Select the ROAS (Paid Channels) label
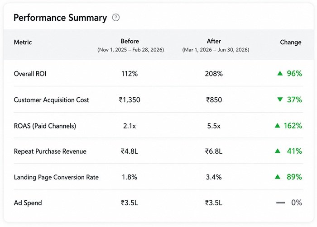This screenshot has width=317, height=227. pos(45,126)
